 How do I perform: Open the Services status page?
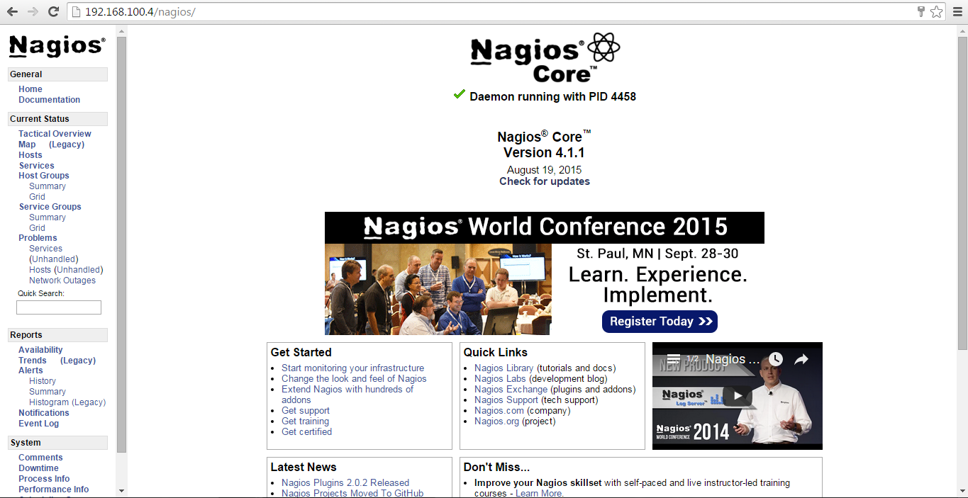pos(36,166)
